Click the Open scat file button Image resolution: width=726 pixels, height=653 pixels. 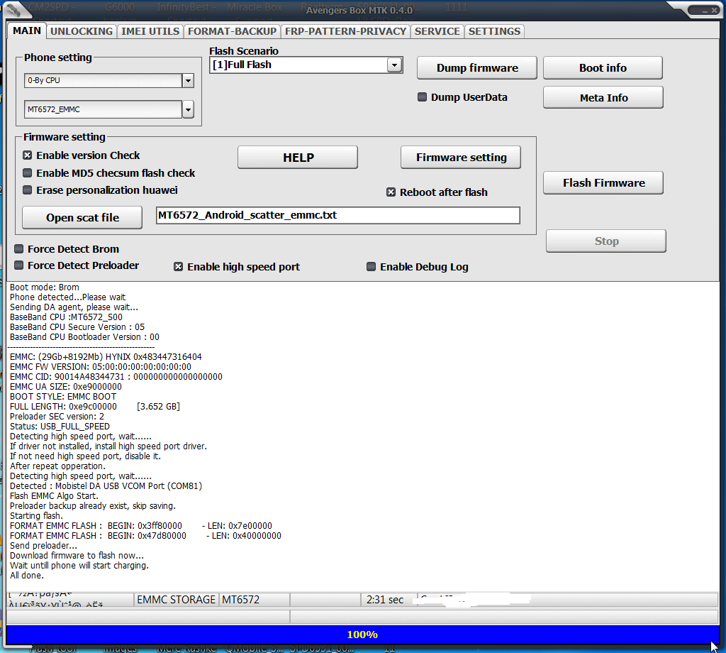pos(82,218)
